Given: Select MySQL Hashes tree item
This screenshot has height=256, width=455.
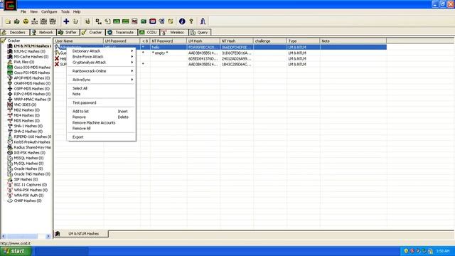Looking at the screenshot, I should point(28,164).
